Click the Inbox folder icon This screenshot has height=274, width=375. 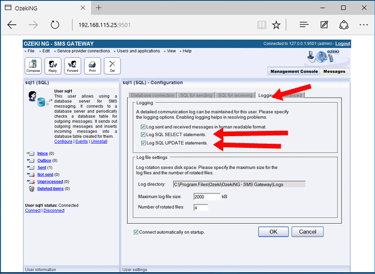point(30,153)
